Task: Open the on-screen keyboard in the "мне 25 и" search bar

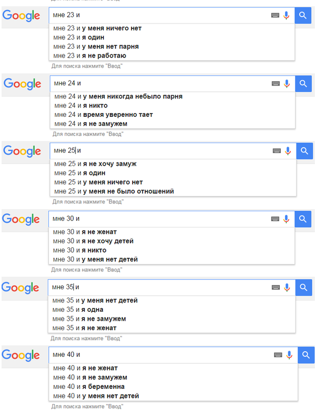Action: point(277,151)
